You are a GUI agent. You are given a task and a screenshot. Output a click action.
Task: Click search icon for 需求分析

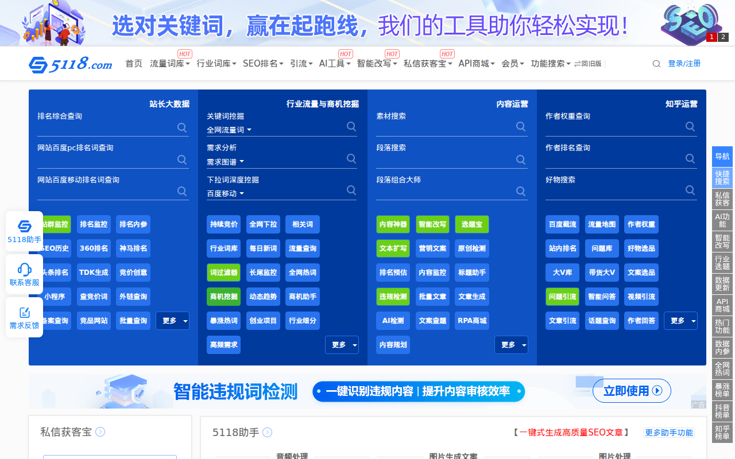(x=351, y=158)
